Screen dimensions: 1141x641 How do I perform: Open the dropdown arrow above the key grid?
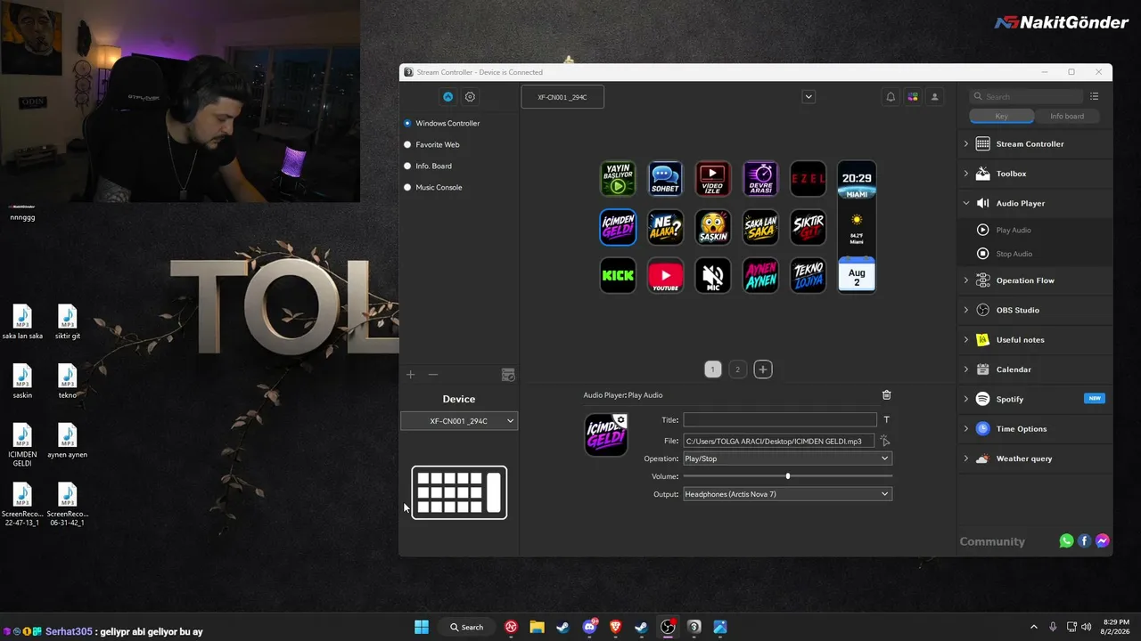809,97
